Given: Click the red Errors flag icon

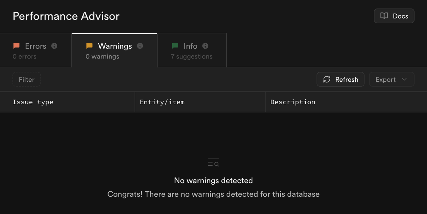Looking at the screenshot, I should tap(16, 46).
